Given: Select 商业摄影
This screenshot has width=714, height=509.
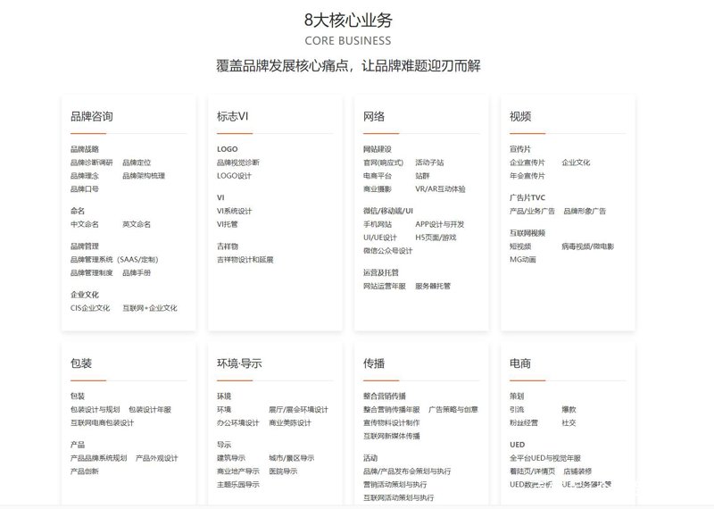Looking at the screenshot, I should pyautogui.click(x=377, y=189).
